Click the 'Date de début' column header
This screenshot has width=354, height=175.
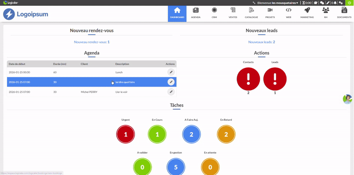click(x=17, y=64)
